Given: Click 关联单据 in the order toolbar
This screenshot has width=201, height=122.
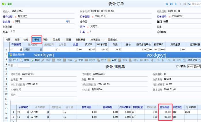Looking at the screenshot, I should click(x=80, y=39).
